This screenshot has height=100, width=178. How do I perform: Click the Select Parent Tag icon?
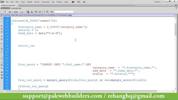tap(2, 36)
